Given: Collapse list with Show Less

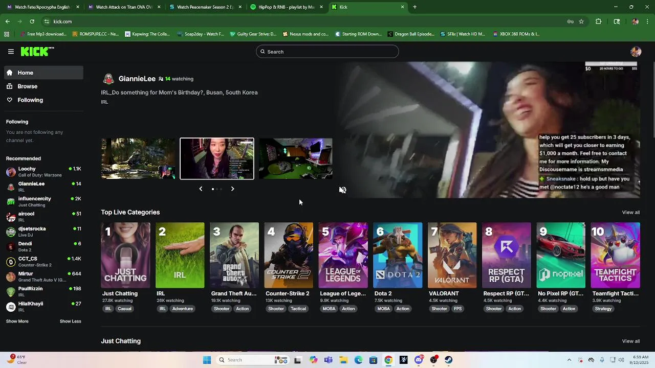Looking at the screenshot, I should point(71,321).
